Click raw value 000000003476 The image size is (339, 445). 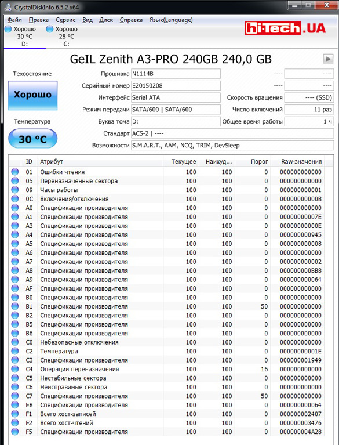coord(301,423)
